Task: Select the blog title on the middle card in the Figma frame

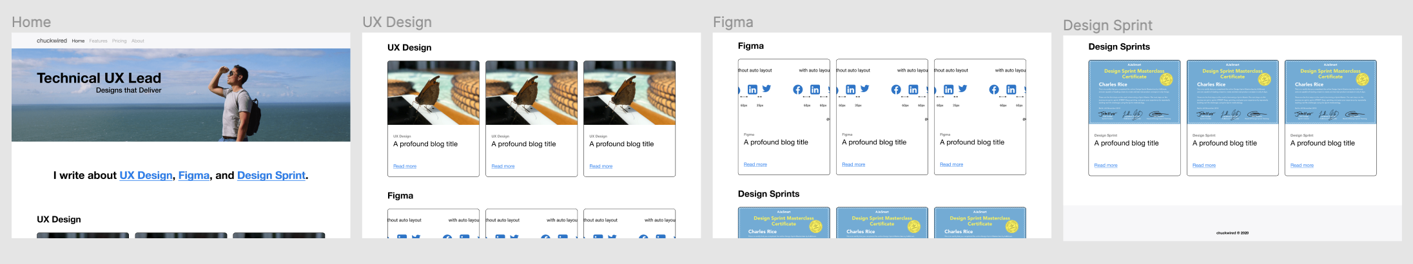Action: (x=874, y=142)
